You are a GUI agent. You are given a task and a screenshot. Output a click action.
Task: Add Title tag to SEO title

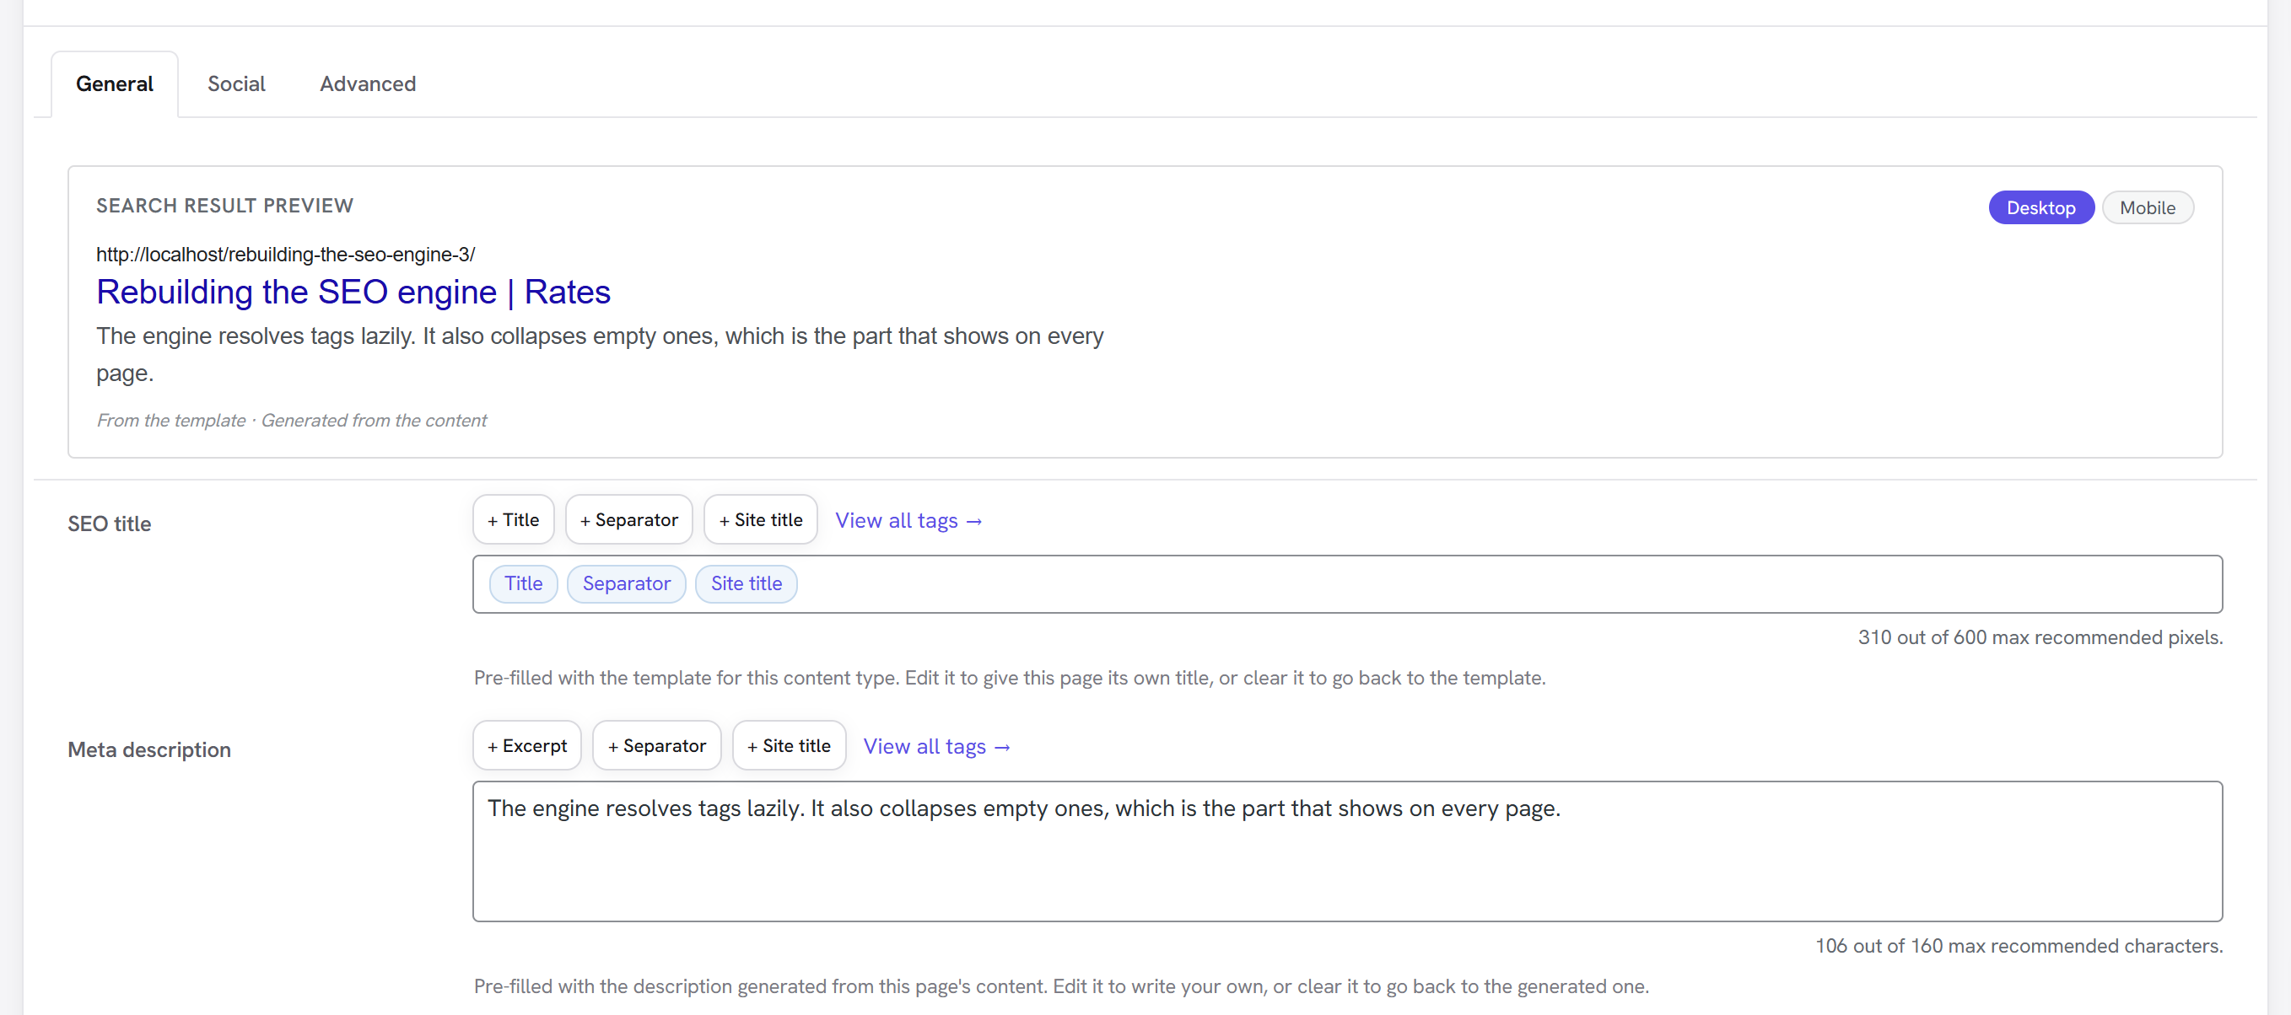tap(513, 520)
